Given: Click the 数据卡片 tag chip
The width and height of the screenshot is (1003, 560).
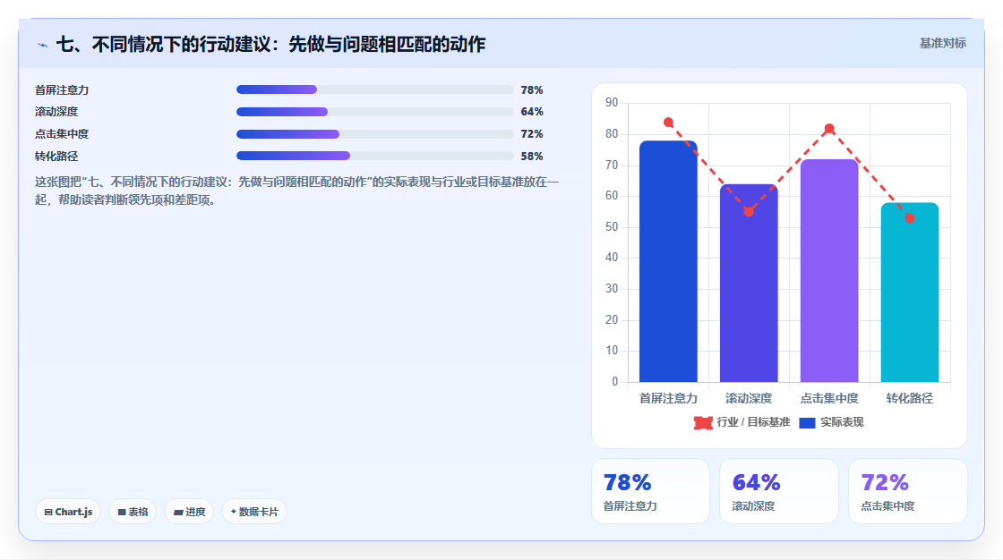Looking at the screenshot, I should point(254,512).
